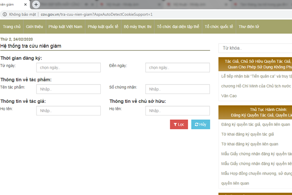
Task: Focus the Đến ngày date field
Action: pos(178,68)
